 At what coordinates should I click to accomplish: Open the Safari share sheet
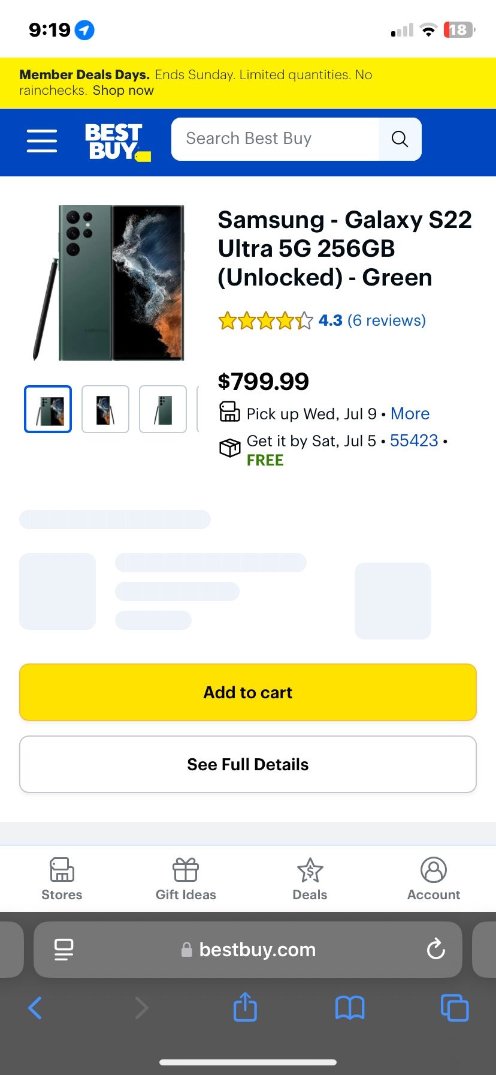pyautogui.click(x=245, y=1007)
